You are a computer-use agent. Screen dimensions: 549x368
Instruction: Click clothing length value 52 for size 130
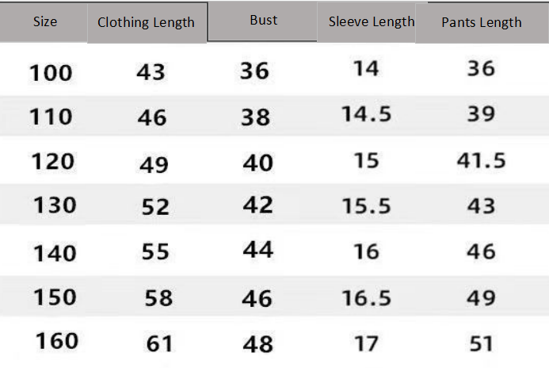[x=155, y=207]
